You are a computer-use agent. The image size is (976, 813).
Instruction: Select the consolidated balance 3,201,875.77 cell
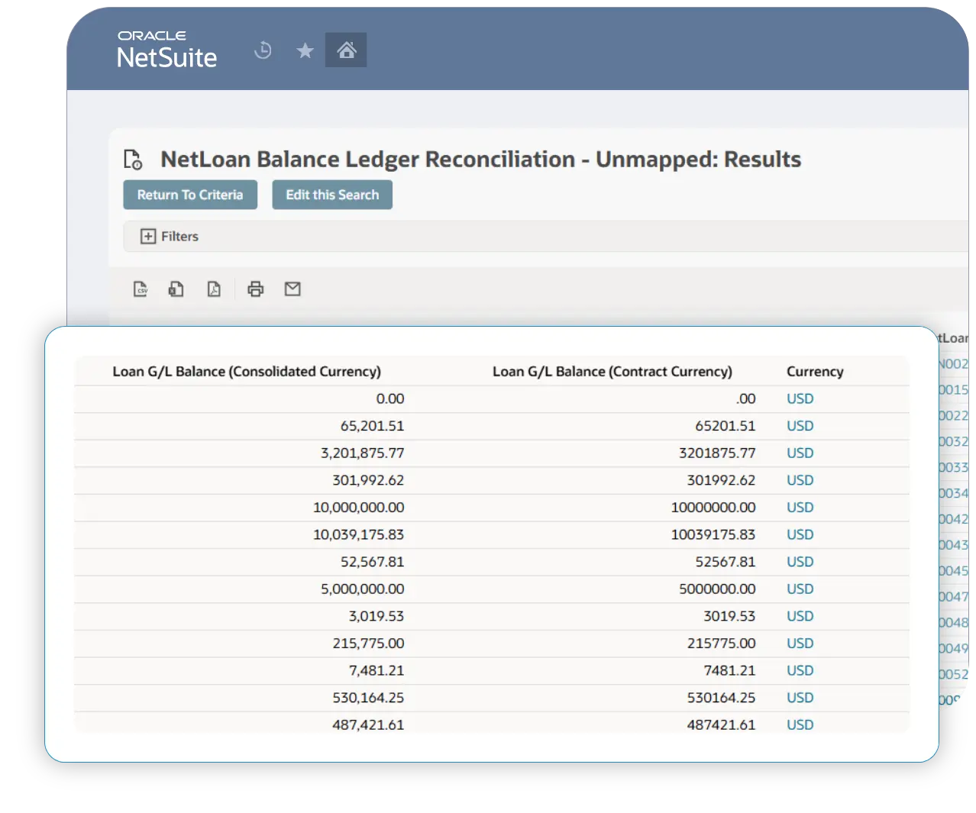pos(363,453)
